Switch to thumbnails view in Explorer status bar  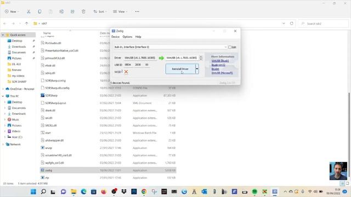pos(347,183)
